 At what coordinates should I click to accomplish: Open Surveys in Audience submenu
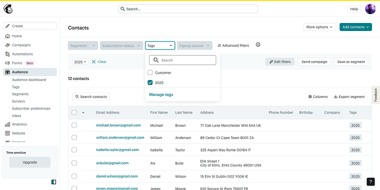click(18, 101)
